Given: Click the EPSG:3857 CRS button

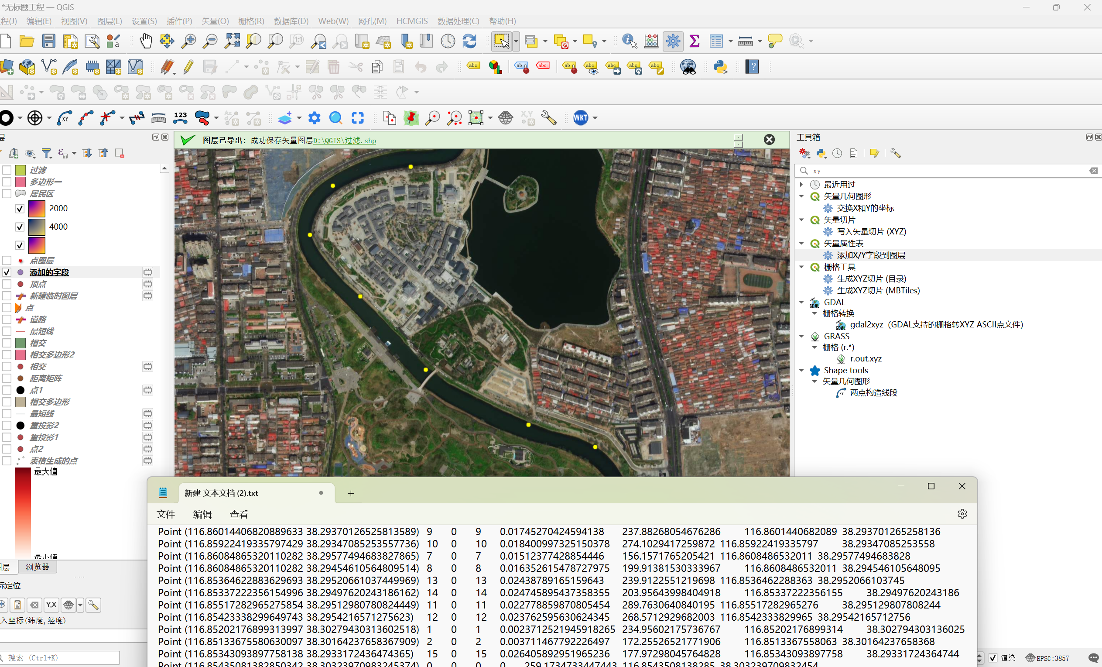Looking at the screenshot, I should 1047,657.
